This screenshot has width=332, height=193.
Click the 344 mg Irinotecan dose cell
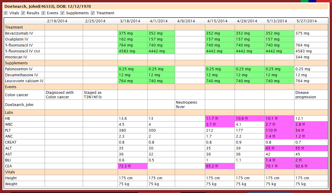(311, 57)
